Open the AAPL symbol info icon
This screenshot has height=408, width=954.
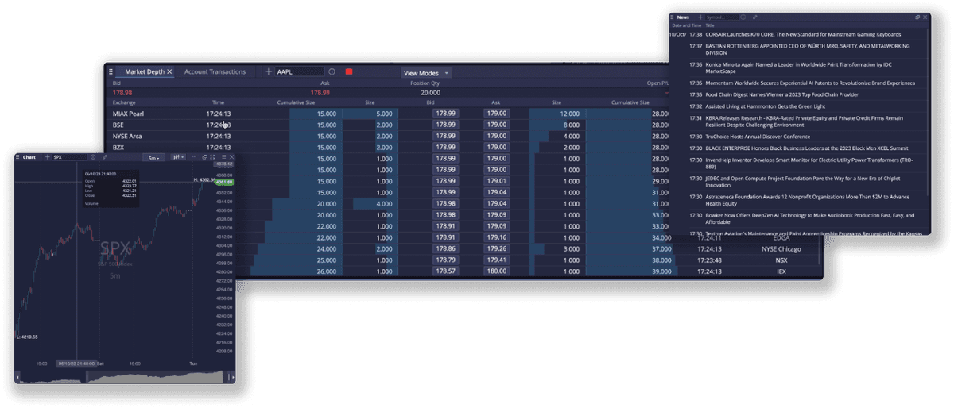point(332,72)
